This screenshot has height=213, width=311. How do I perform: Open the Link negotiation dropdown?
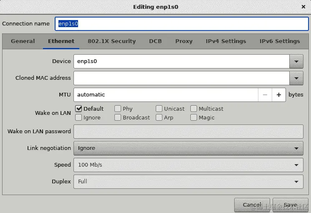pyautogui.click(x=188, y=148)
